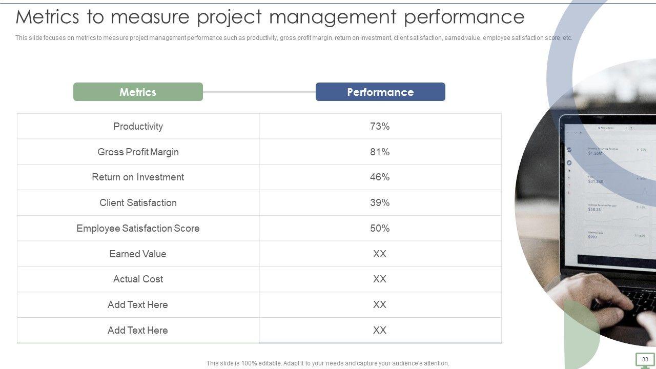Click the 46% performance value
The height and width of the screenshot is (369, 656).
[380, 177]
